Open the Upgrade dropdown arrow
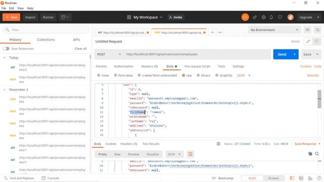Image resolution: width=324 pixels, height=182 pixels. pos(318,17)
